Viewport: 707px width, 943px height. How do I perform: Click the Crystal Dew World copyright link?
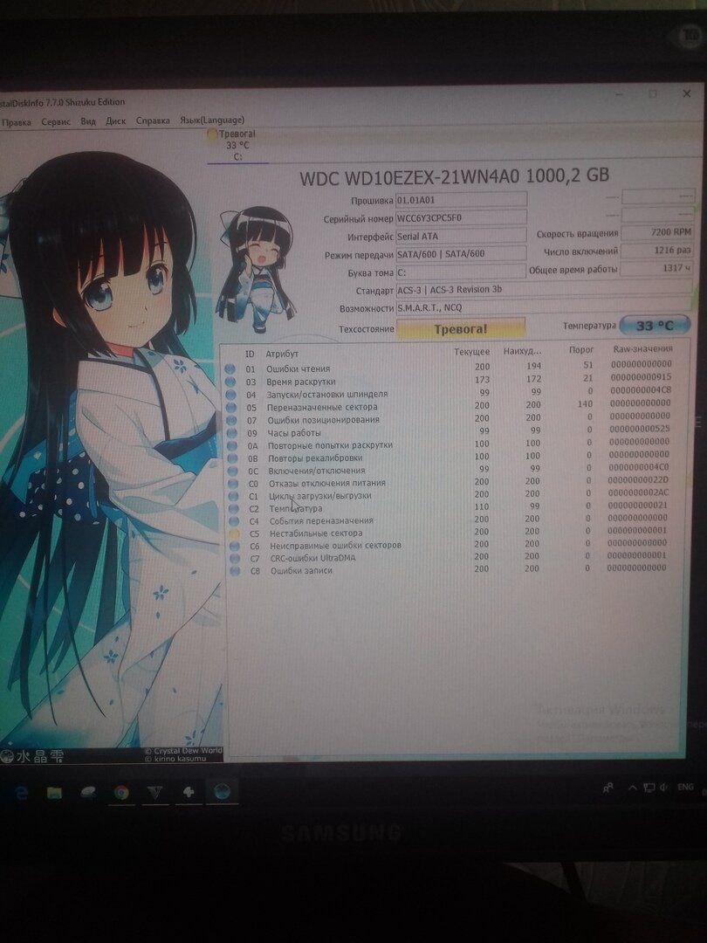pos(183,751)
